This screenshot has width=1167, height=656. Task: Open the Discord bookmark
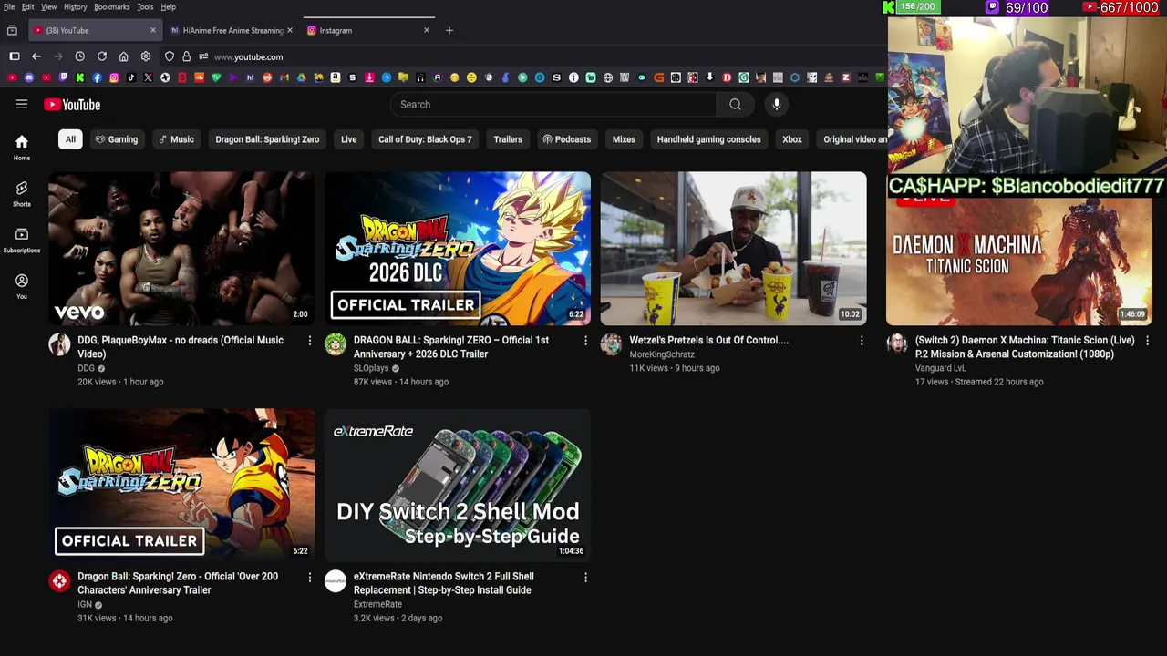(x=29, y=77)
